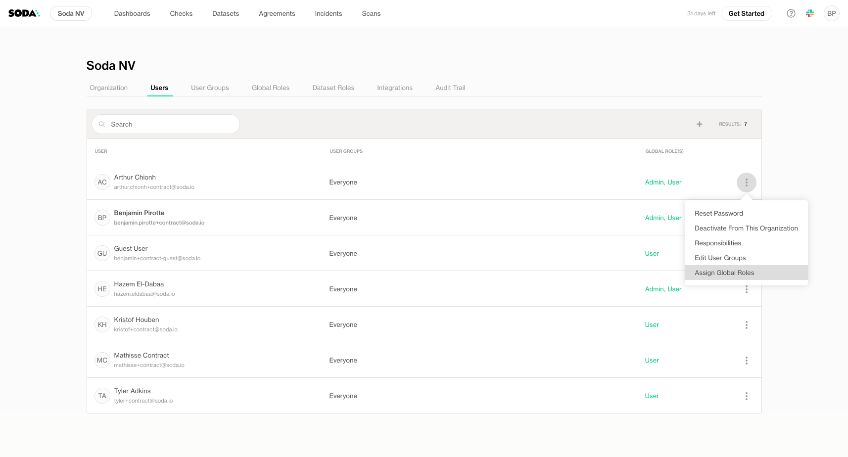
Task: Click the plus icon to add user
Action: [x=700, y=124]
